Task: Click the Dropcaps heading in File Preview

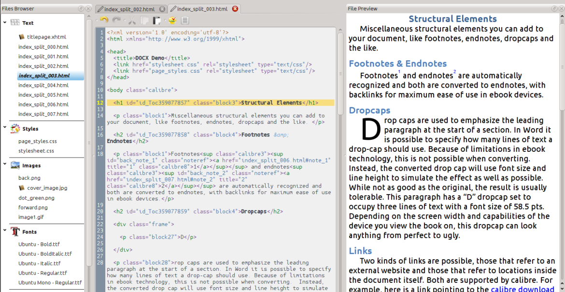Action: tap(369, 110)
